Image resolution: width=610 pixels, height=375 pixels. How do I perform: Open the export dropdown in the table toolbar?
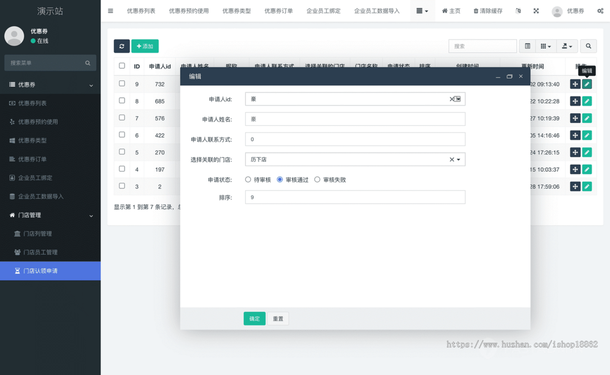point(566,46)
